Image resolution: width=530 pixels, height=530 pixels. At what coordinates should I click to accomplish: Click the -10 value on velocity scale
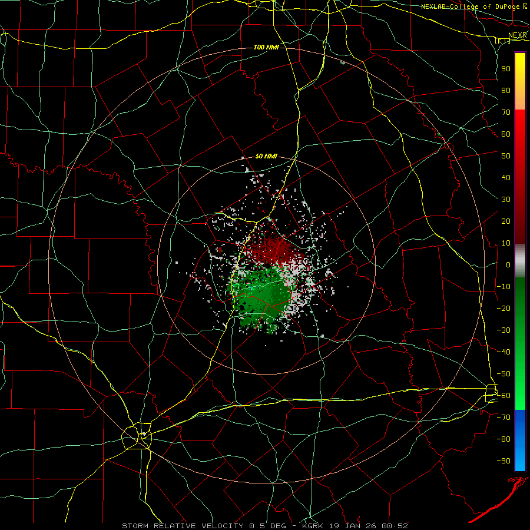(x=503, y=287)
